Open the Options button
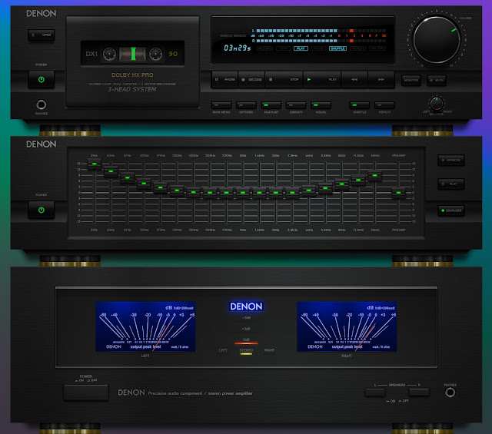This screenshot has width=492, height=434. pyautogui.click(x=246, y=105)
